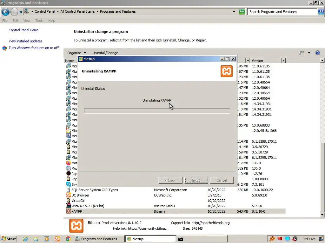Select the XAMPP row in program list
The image size is (325, 243).
tap(176, 211)
